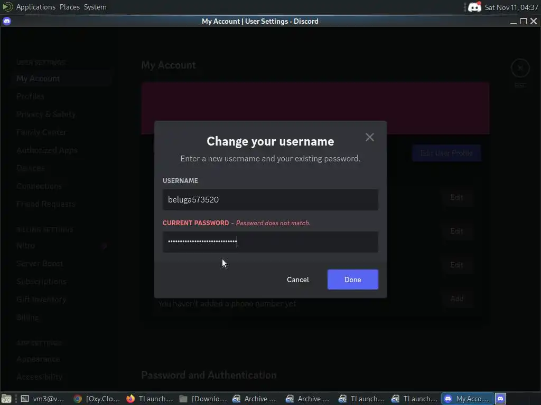Switch to the My Acco... Discord taskbar item
The height and width of the screenshot is (405, 541).
pyautogui.click(x=467, y=399)
